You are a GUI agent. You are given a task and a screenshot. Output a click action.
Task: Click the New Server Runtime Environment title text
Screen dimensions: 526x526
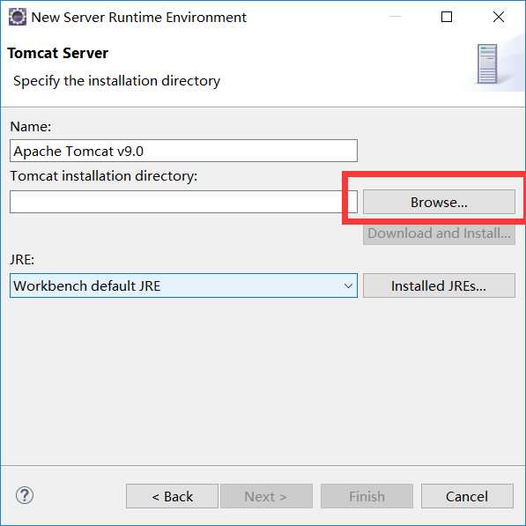click(x=139, y=17)
